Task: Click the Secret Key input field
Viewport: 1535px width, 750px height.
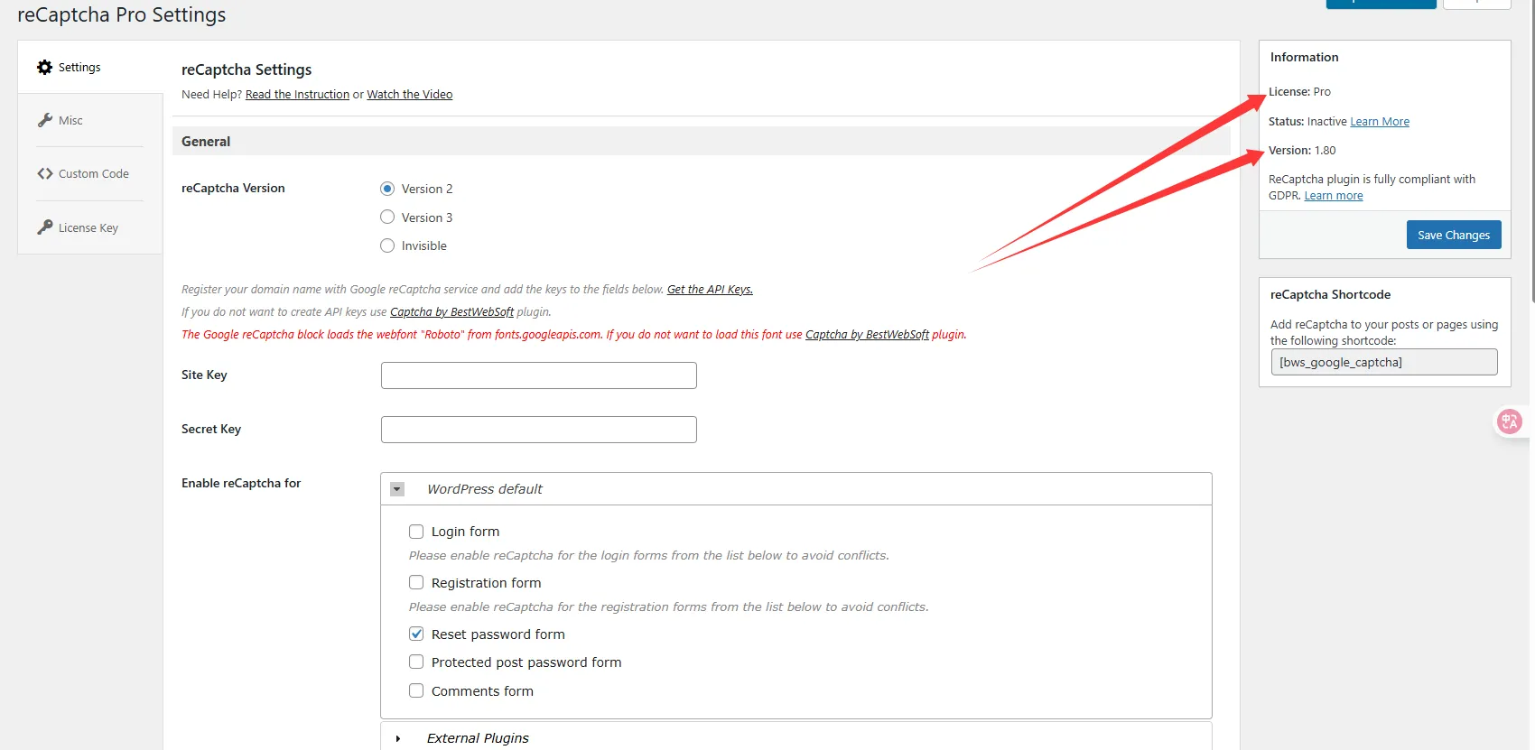Action: point(539,430)
